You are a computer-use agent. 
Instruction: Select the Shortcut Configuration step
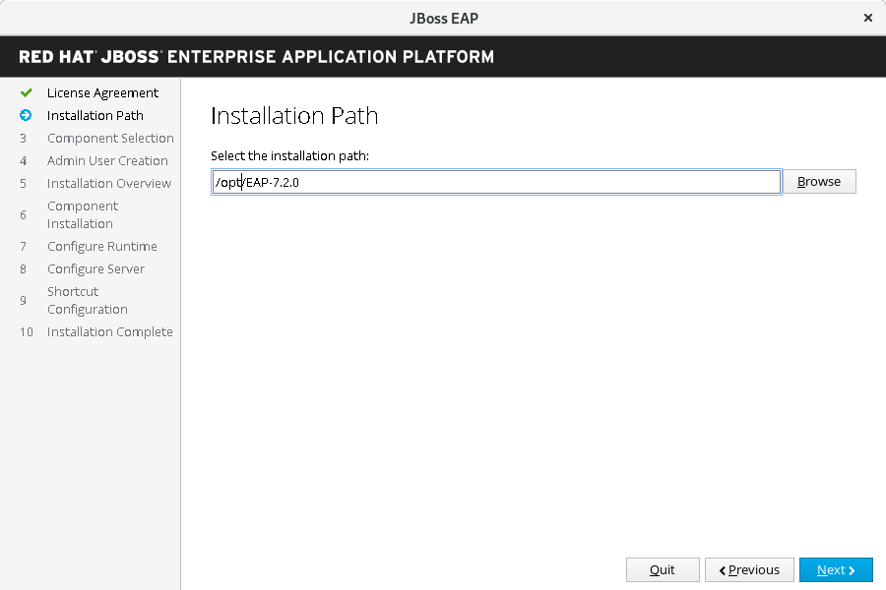coord(87,301)
